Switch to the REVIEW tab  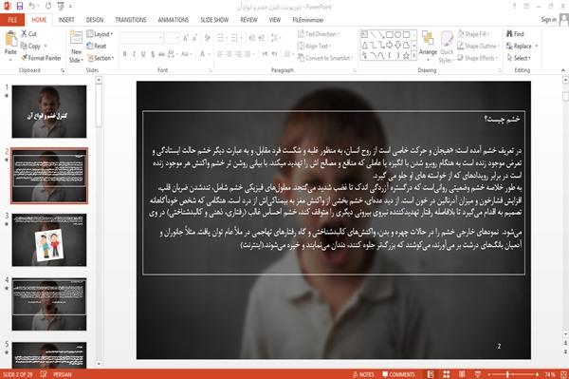tap(248, 20)
